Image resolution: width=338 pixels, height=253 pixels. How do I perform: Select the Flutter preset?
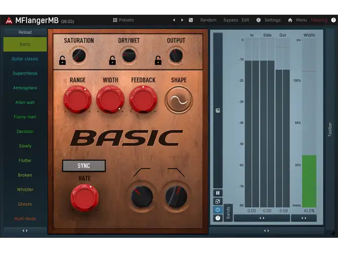click(25, 160)
